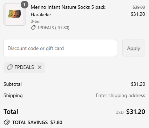
Task: Click the Shipping label
Action: click(13, 96)
